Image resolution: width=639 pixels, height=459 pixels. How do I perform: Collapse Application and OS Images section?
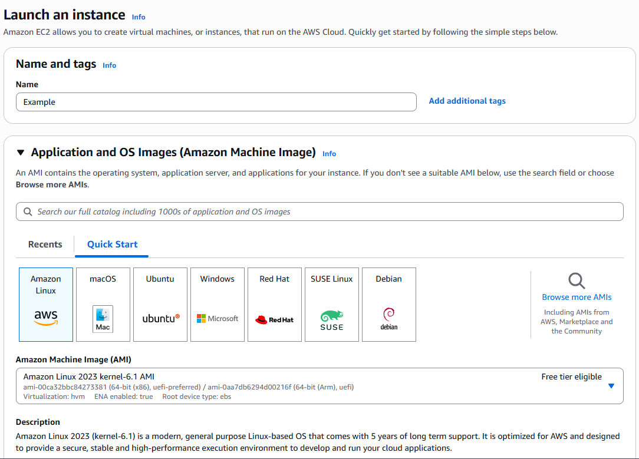click(21, 153)
